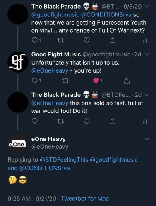
Task: View analytics for the first tweet
Action: tap(145, 40)
